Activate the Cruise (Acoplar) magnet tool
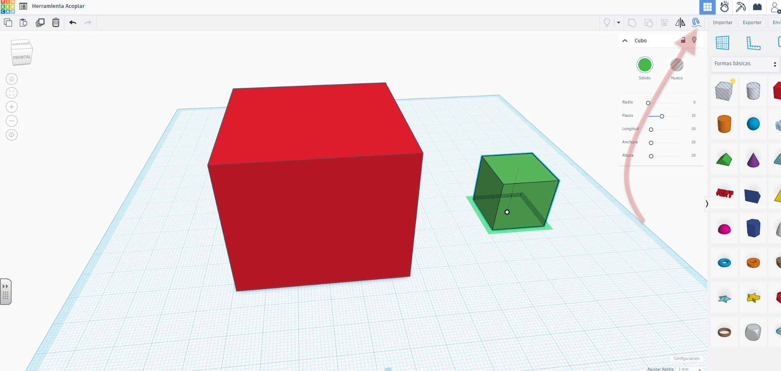781x371 pixels. tap(696, 22)
